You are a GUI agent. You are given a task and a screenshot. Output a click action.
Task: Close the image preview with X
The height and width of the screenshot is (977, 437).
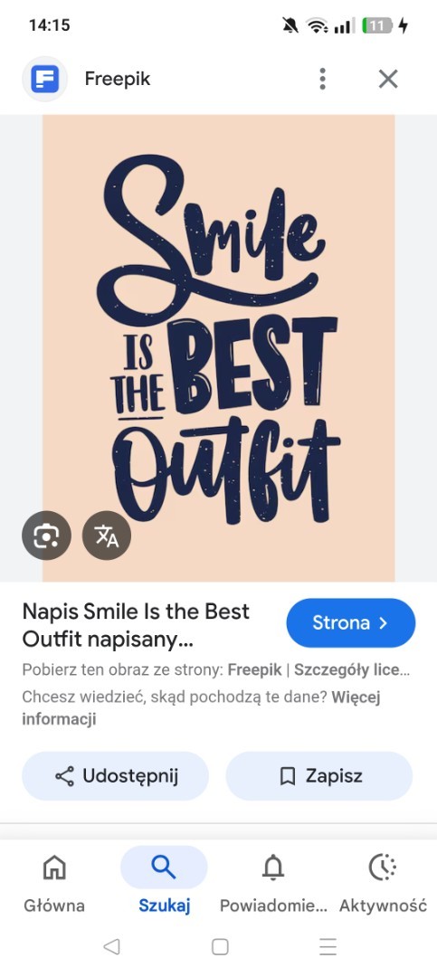pyautogui.click(x=388, y=79)
